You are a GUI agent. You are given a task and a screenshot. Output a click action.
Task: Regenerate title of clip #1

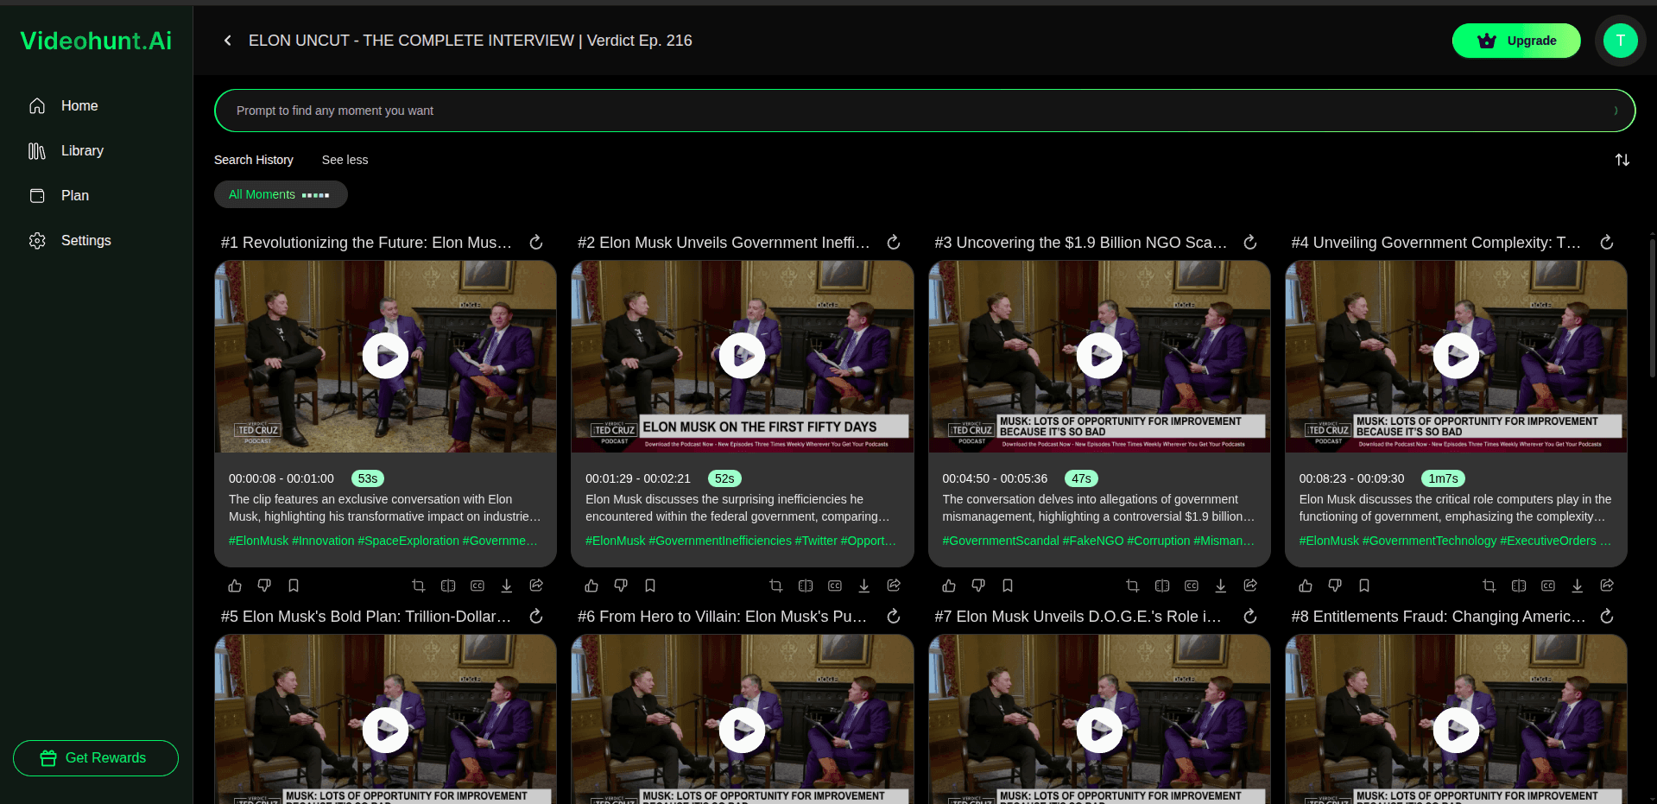tap(536, 243)
